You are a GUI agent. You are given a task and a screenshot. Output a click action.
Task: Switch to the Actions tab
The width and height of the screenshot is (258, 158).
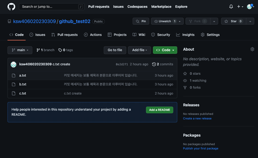(93, 35)
